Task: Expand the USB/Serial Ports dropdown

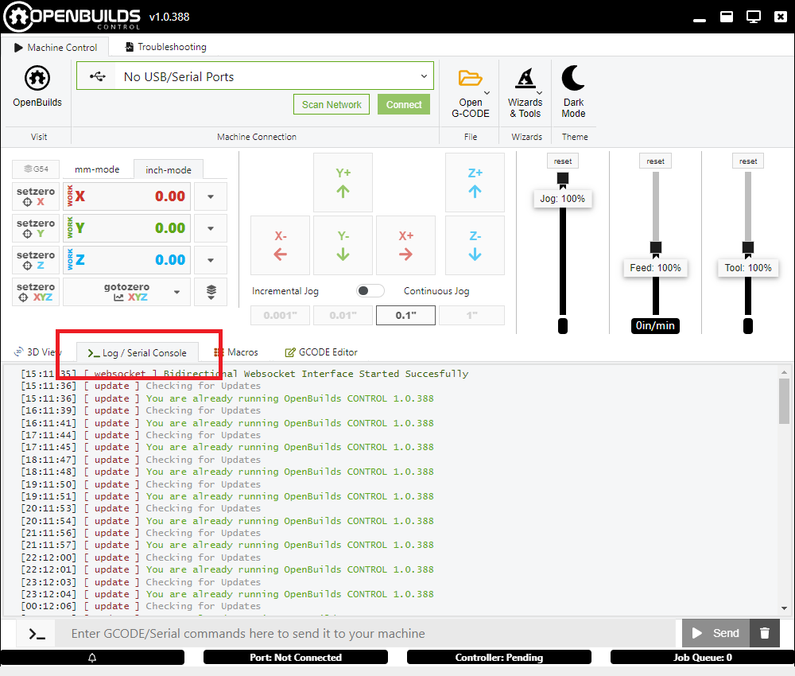Action: tap(423, 76)
